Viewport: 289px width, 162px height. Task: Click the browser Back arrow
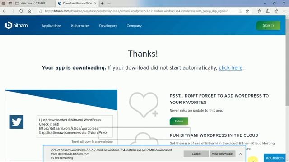4,11
